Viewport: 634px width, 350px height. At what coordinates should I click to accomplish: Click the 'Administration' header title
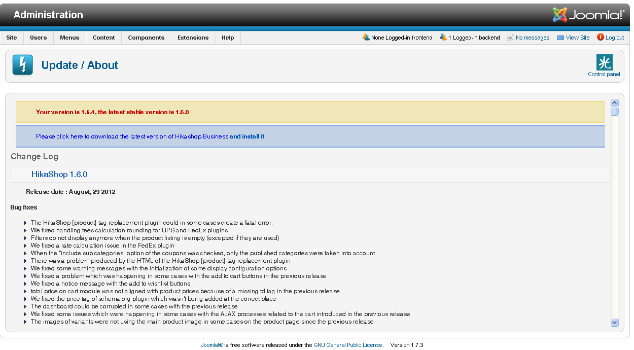coord(48,15)
